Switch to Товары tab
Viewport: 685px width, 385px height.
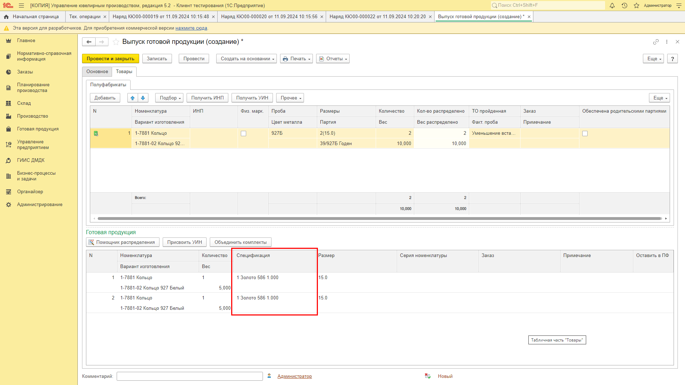pos(124,72)
